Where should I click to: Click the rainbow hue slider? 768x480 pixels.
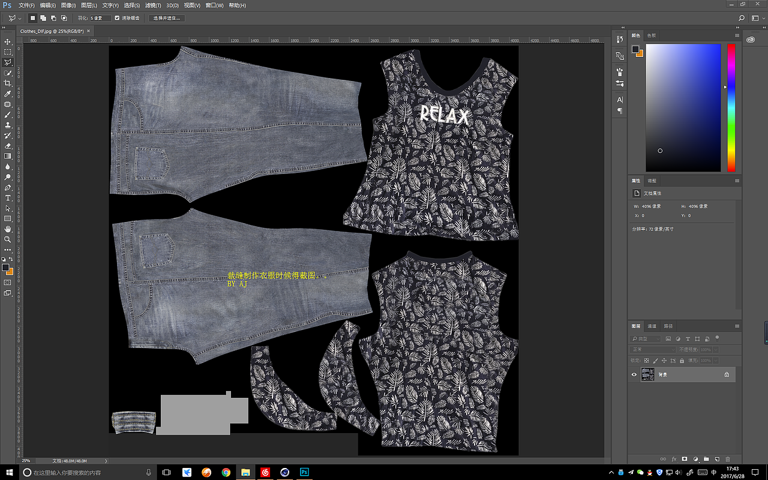(x=731, y=107)
